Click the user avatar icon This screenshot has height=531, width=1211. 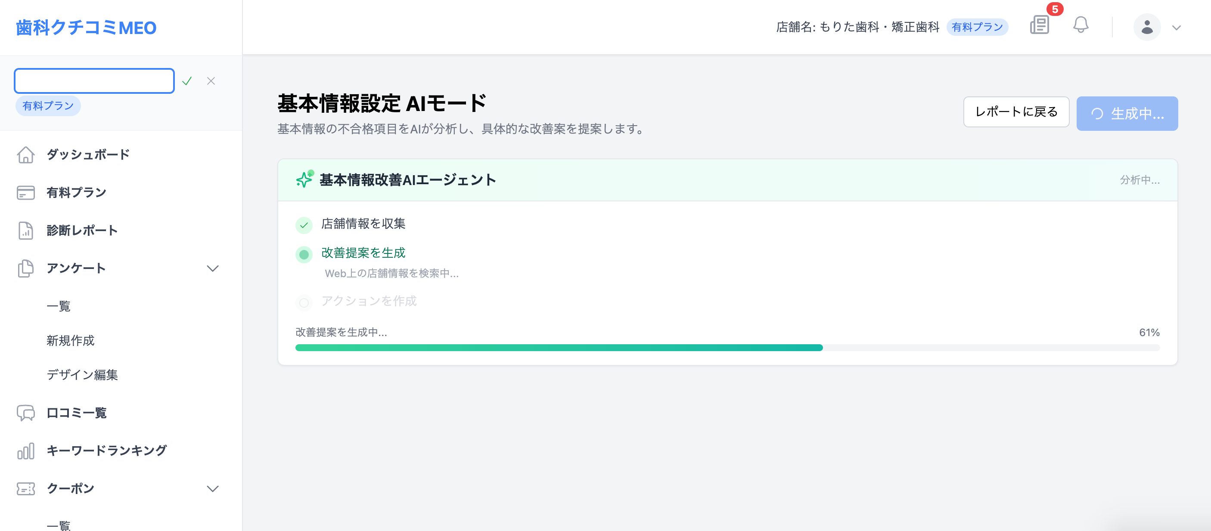point(1146,27)
